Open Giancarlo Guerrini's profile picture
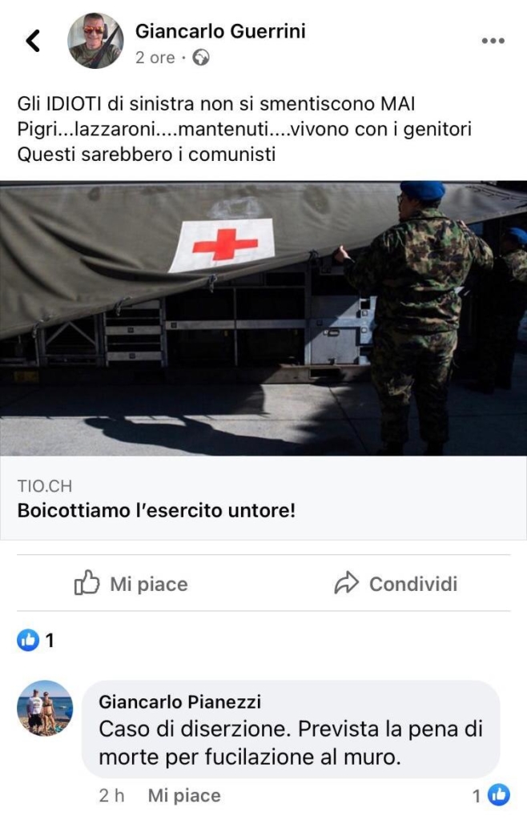Screen dimensions: 527x820 coord(95,41)
